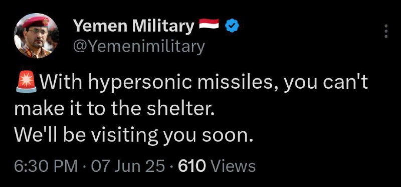Viewport: 401px width, 187px height.
Task: Open the 610 Views count
Action: (x=217, y=166)
